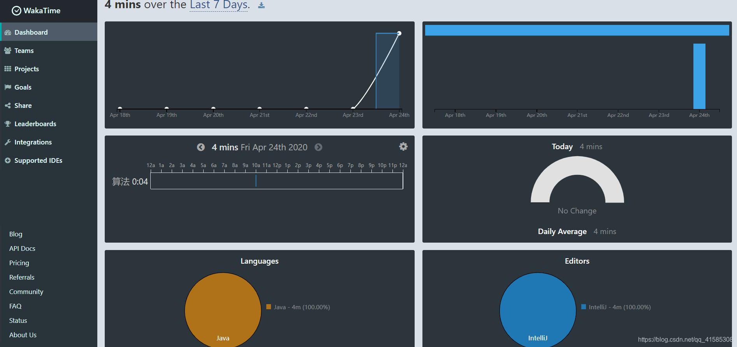Go to previous day arrow
This screenshot has height=347, width=737.
(201, 147)
